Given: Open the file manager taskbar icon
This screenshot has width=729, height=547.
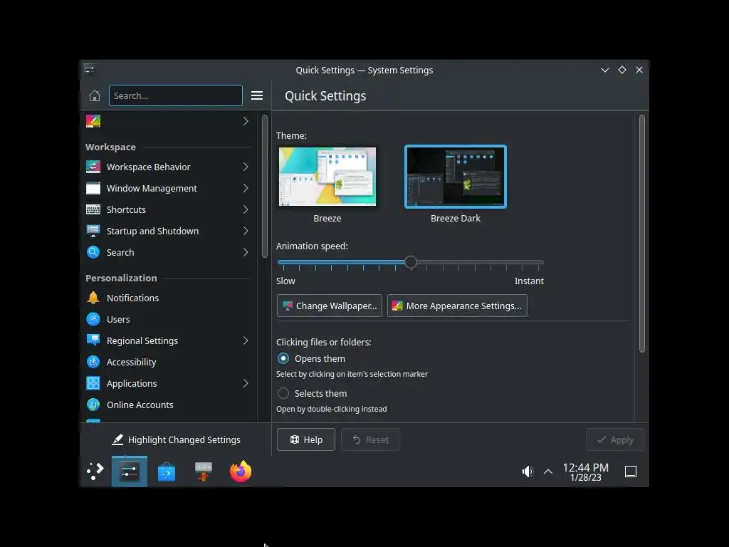Looking at the screenshot, I should pyautogui.click(x=203, y=472).
